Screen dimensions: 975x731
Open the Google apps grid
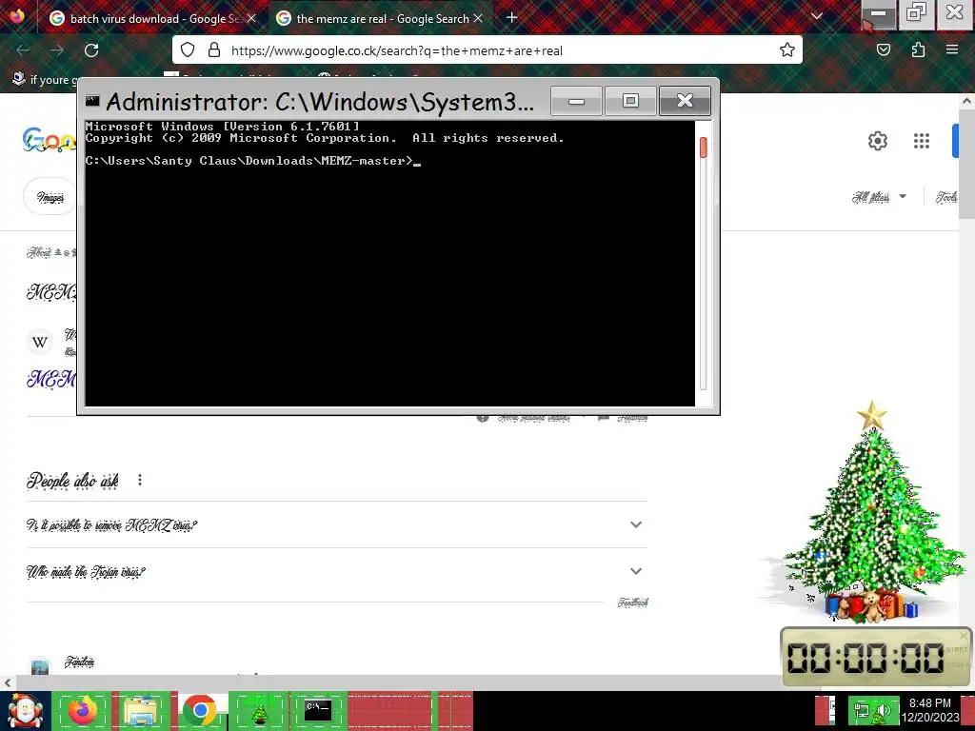[x=922, y=141]
